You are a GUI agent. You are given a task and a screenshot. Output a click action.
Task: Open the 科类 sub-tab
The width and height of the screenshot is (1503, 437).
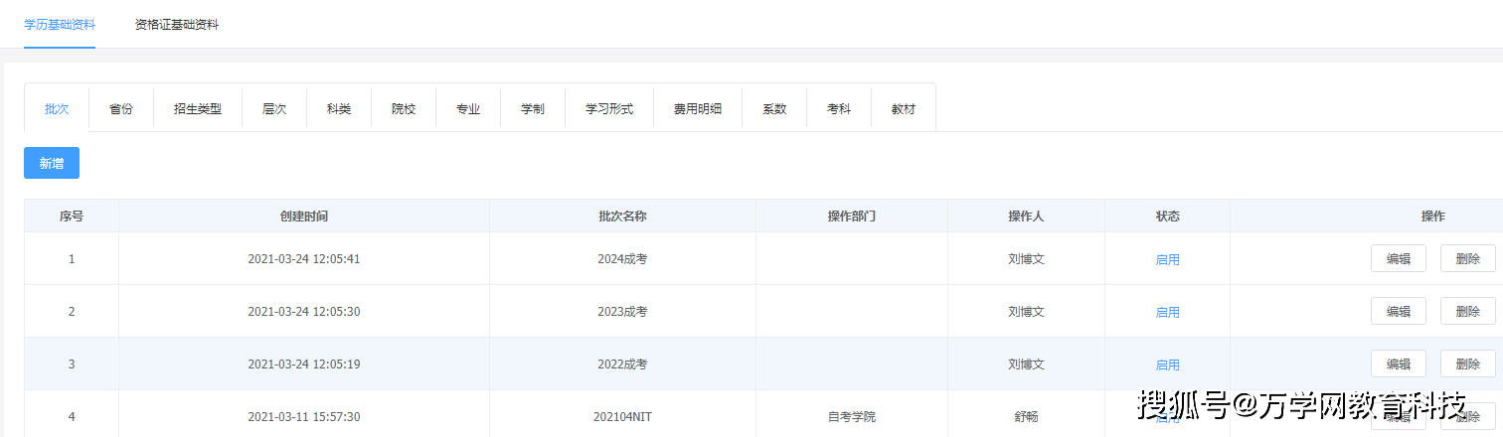pyautogui.click(x=339, y=109)
